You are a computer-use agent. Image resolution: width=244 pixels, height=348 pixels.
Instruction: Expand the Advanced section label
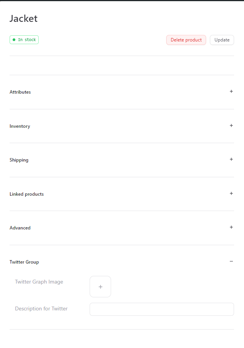(20, 228)
